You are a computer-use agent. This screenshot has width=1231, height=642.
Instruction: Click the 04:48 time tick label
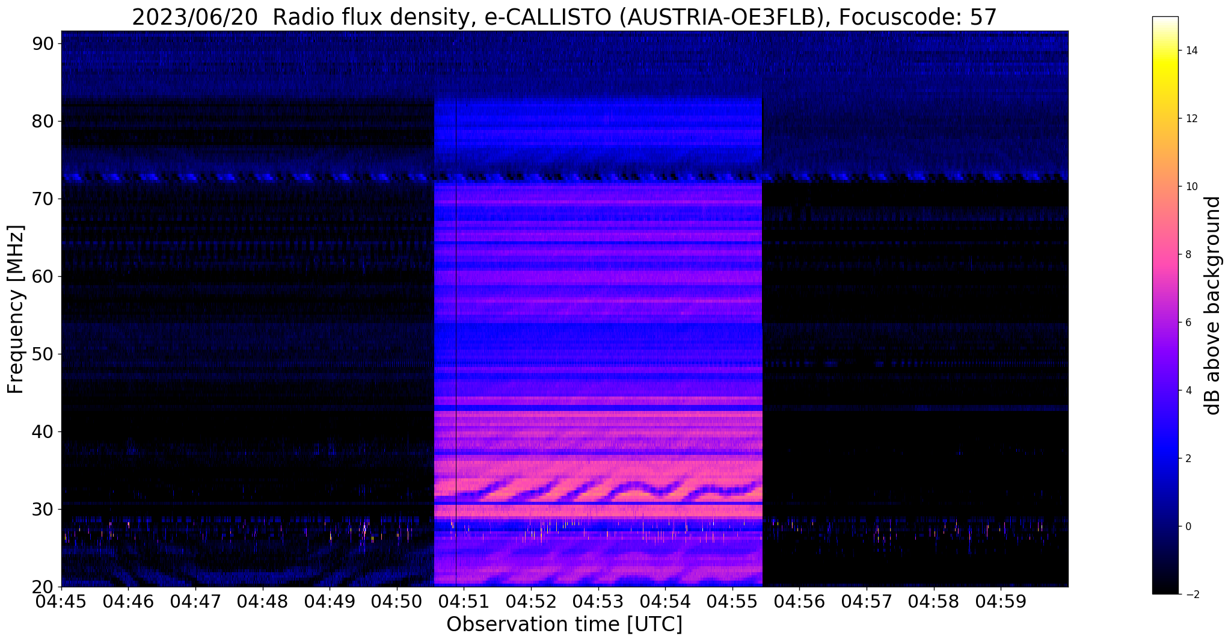point(263,601)
